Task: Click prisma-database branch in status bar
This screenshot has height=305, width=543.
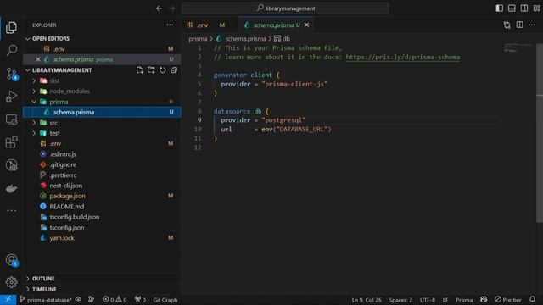Action: (46, 300)
